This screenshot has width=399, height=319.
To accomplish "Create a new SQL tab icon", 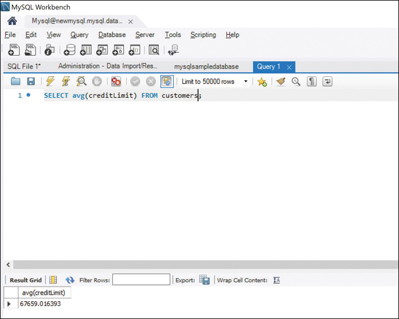I will tap(14, 50).
